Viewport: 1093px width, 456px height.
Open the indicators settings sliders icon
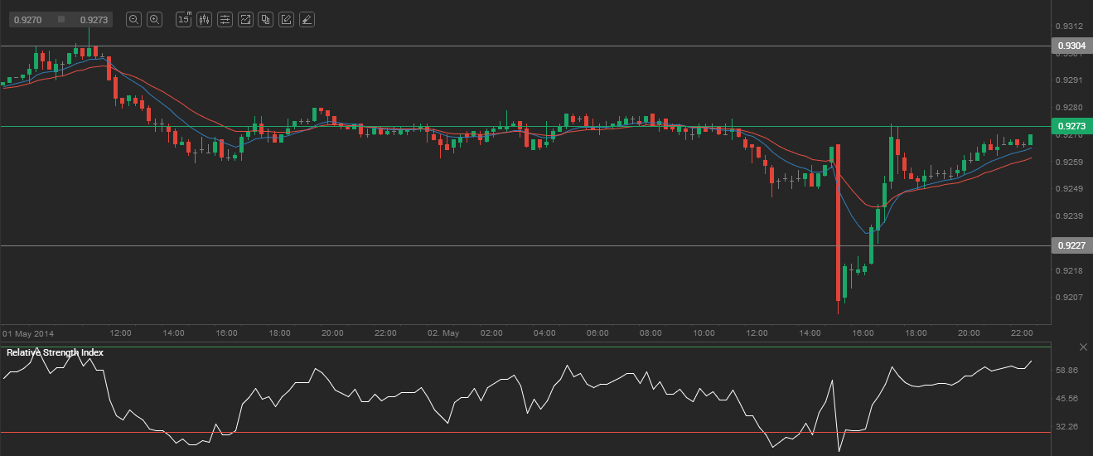[x=225, y=19]
